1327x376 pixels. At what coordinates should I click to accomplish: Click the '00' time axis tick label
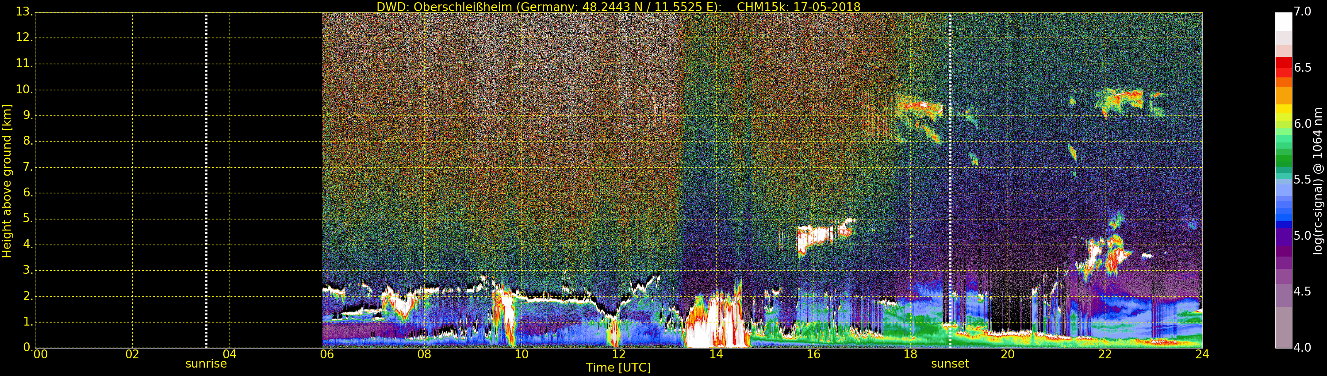point(40,354)
